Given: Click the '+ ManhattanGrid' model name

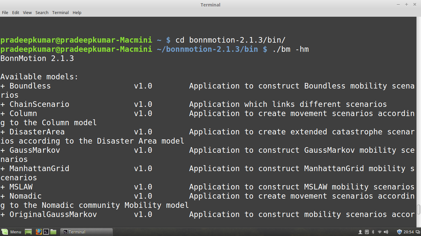Looking at the screenshot, I should 35,168.
